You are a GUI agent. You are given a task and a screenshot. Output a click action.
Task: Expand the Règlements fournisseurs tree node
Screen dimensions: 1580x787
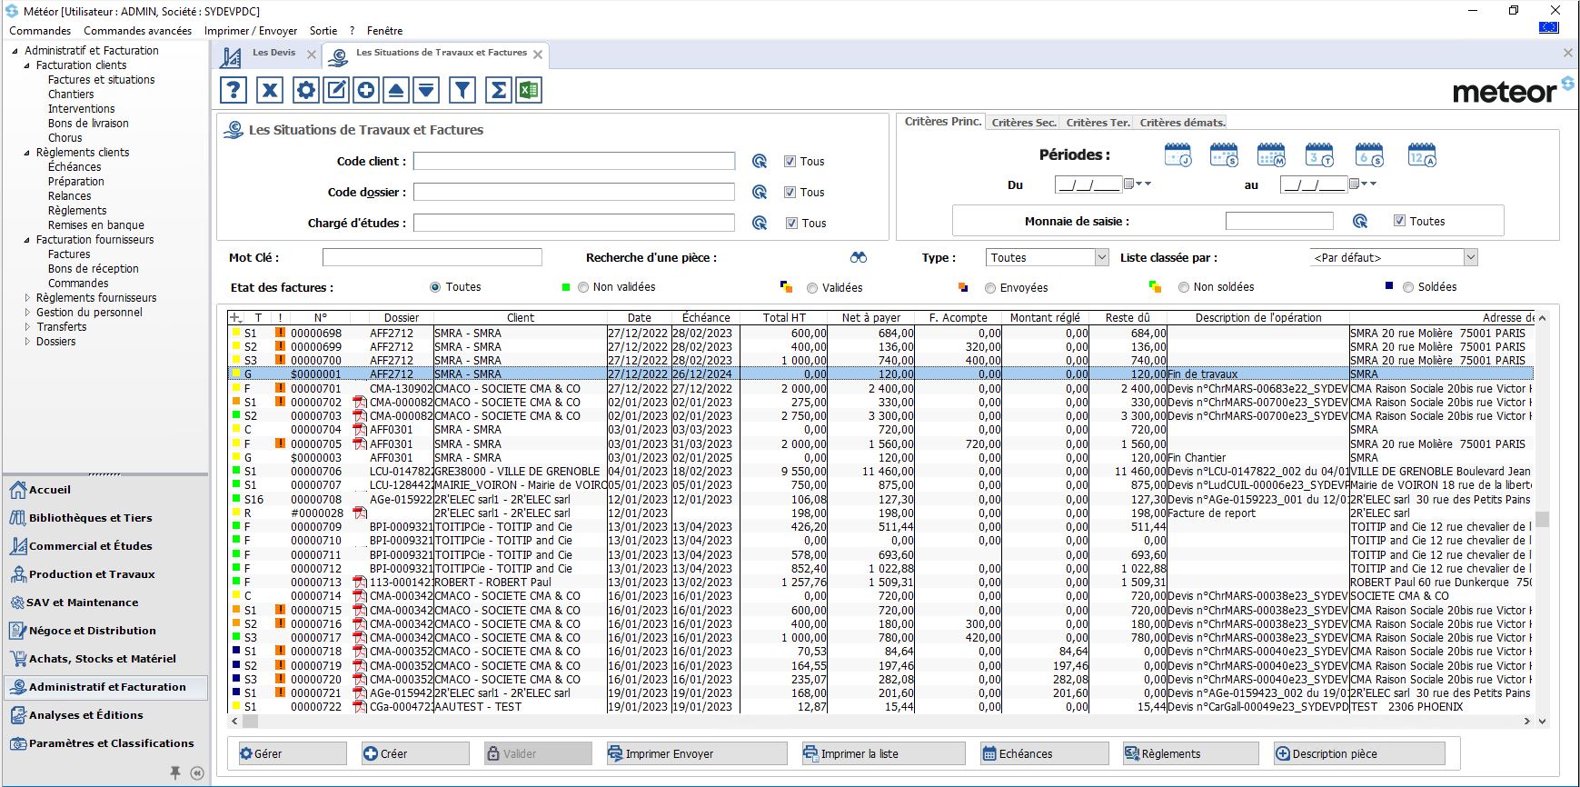coord(26,298)
